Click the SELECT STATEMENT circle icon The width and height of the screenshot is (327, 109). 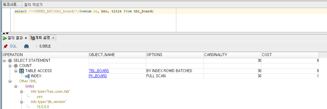pyautogui.click(x=10, y=61)
